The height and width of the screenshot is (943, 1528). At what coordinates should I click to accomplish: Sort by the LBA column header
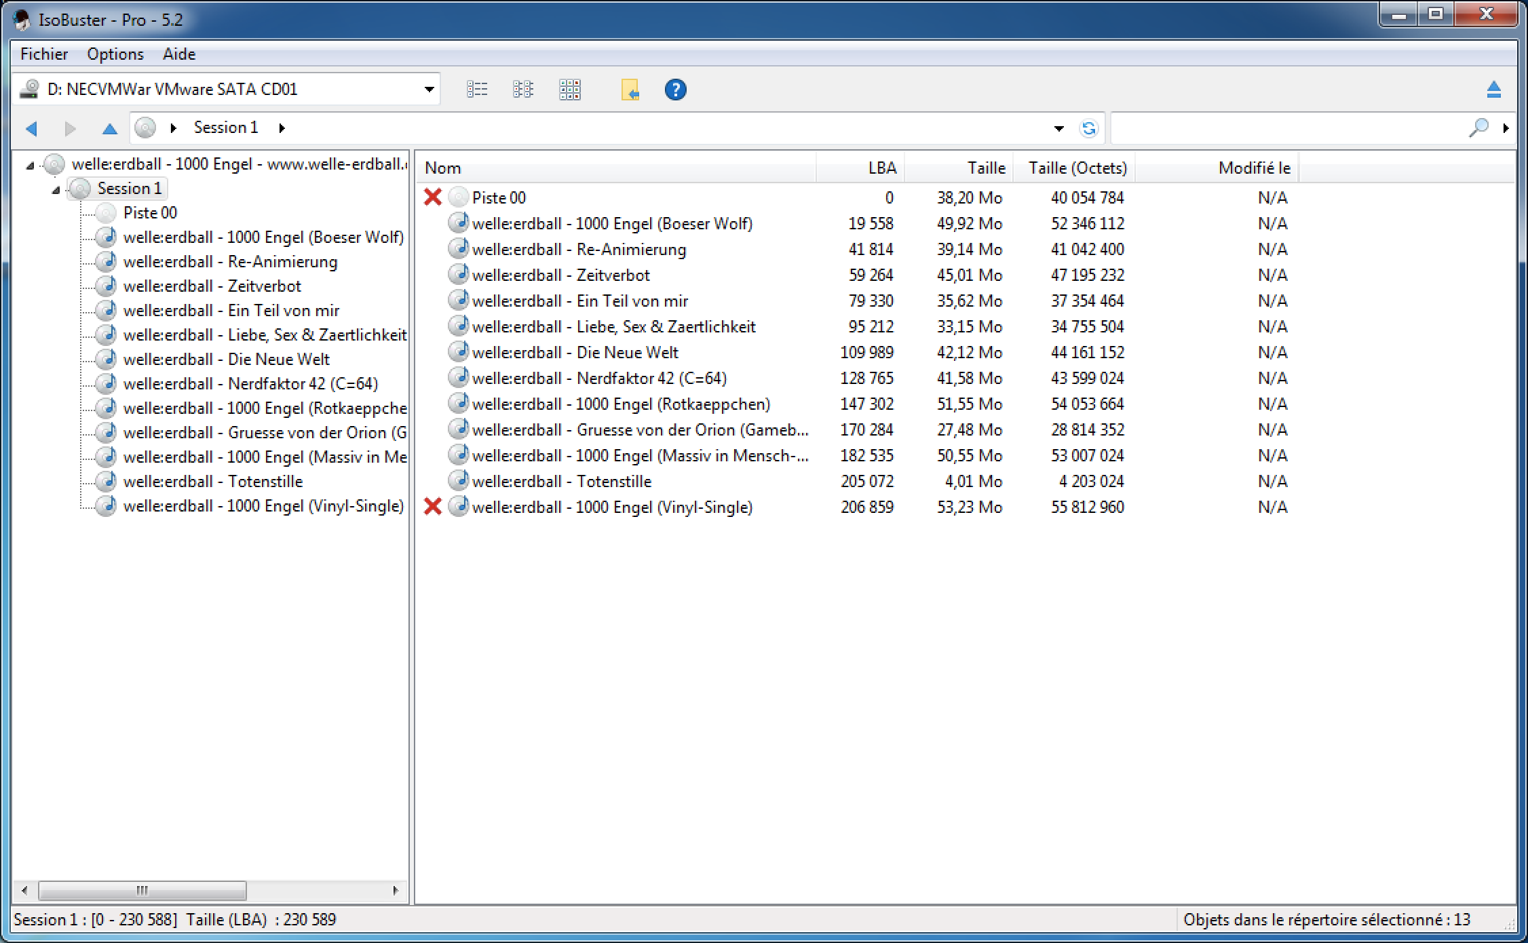pos(860,168)
